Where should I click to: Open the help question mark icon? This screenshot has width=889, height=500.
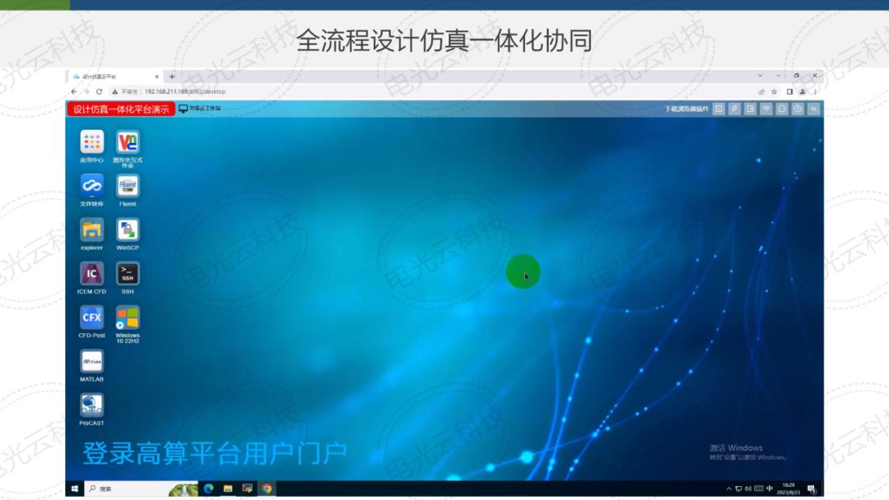pyautogui.click(x=798, y=109)
